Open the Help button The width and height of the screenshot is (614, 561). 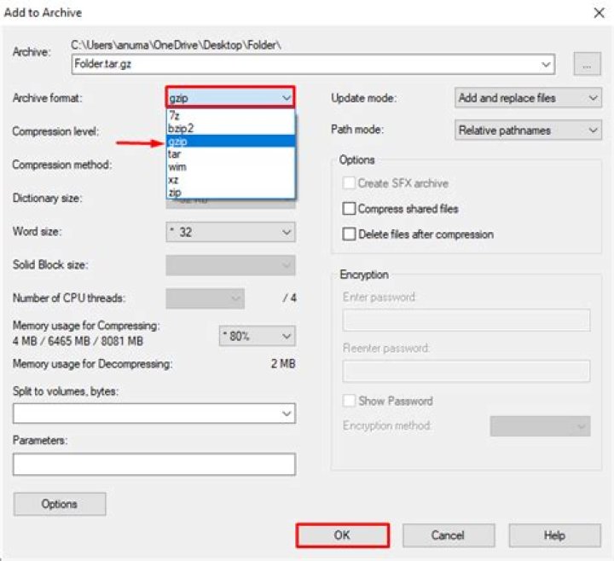554,535
